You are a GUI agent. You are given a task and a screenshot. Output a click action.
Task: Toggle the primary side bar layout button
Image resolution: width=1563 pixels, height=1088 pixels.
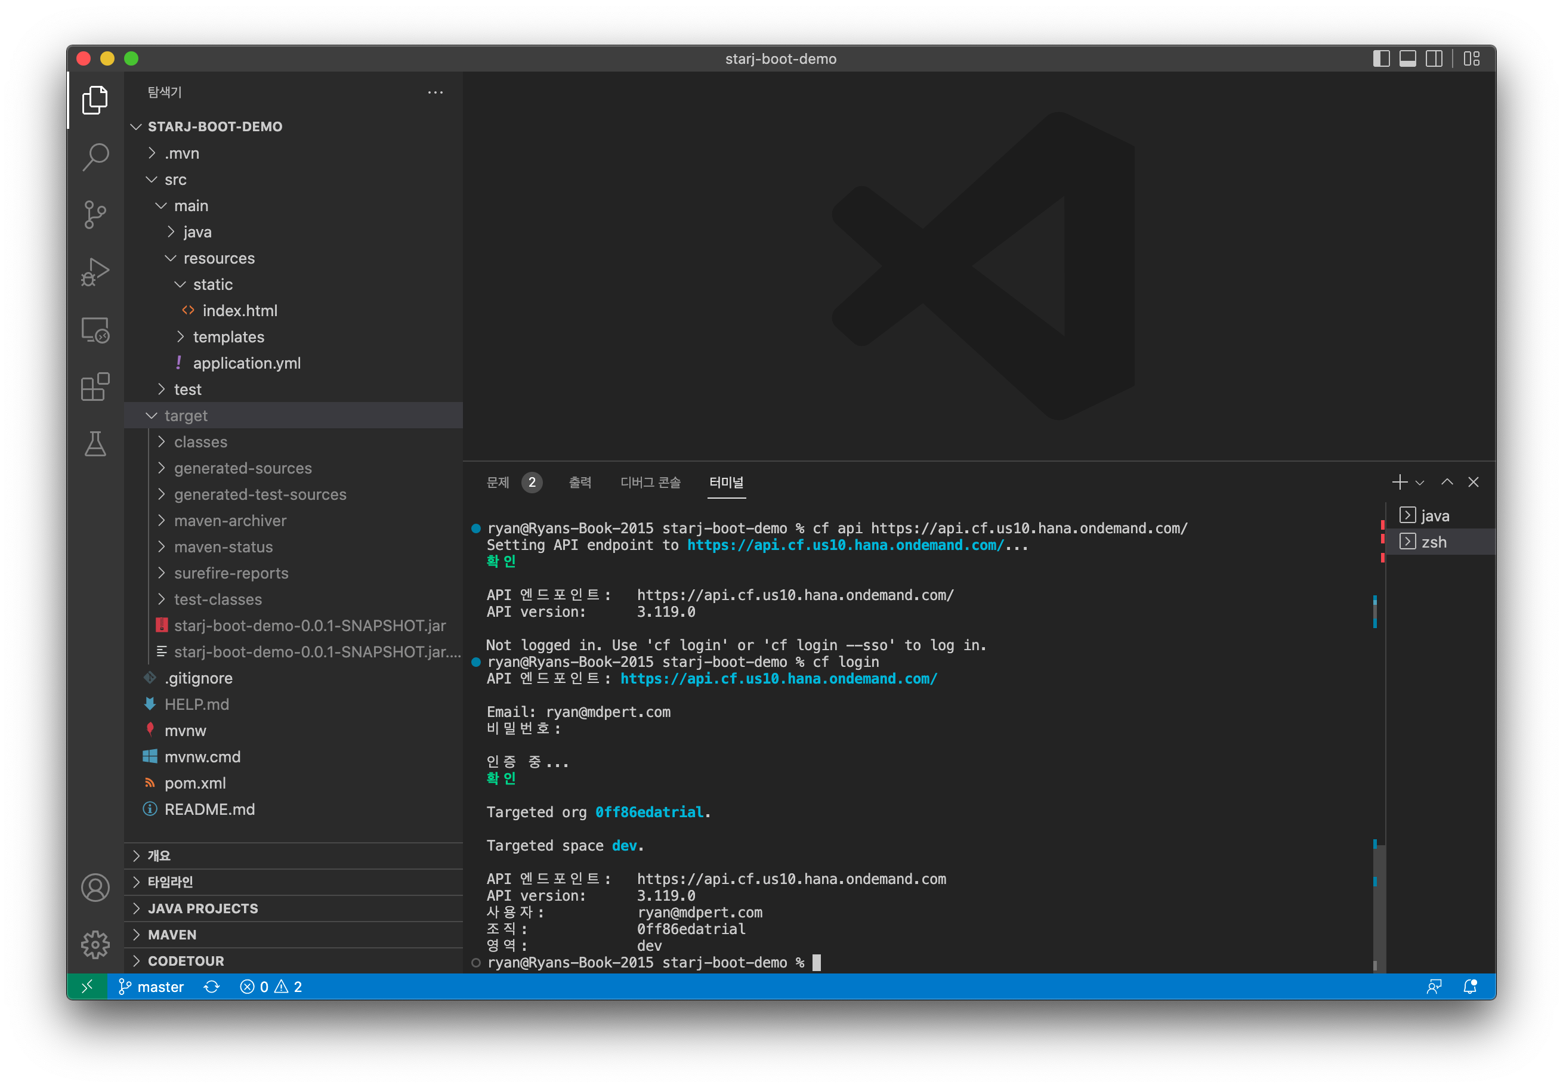[x=1381, y=58]
